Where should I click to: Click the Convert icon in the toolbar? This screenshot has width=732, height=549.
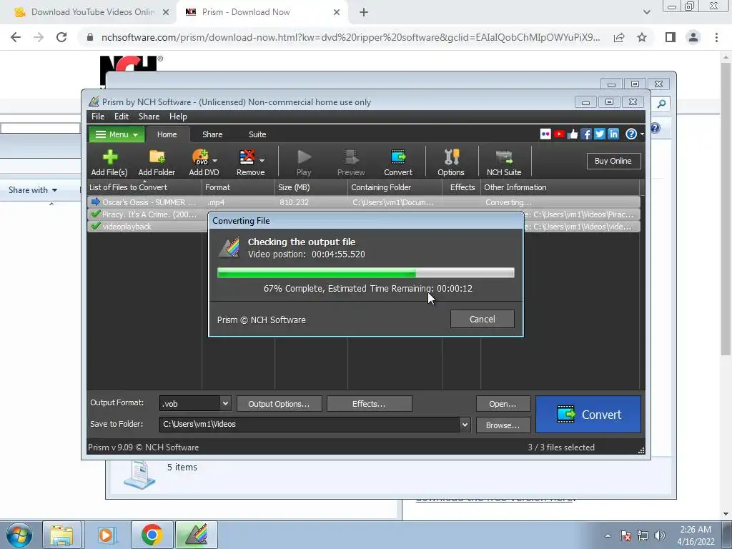(x=398, y=162)
